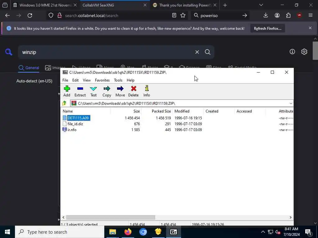Image resolution: width=318 pixels, height=238 pixels.
Task: Sort by the Packed Size column
Action: tap(157, 111)
